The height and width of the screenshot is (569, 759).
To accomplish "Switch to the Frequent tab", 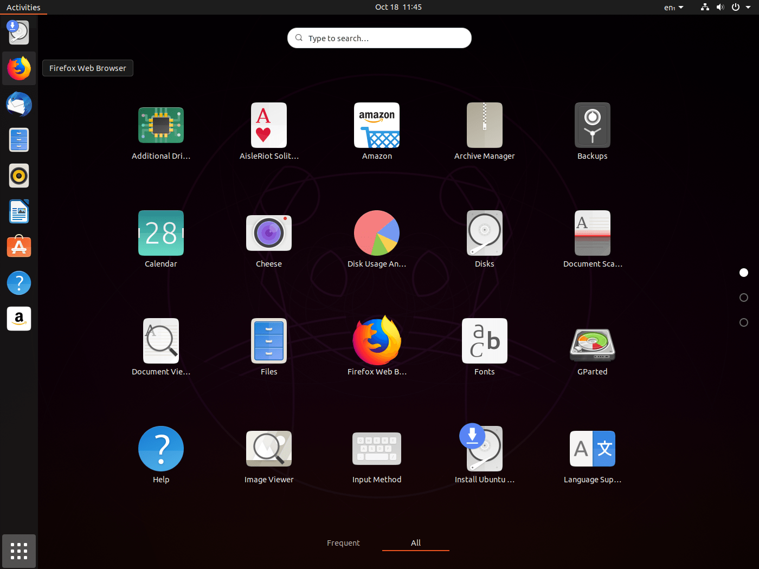I will click(x=343, y=543).
